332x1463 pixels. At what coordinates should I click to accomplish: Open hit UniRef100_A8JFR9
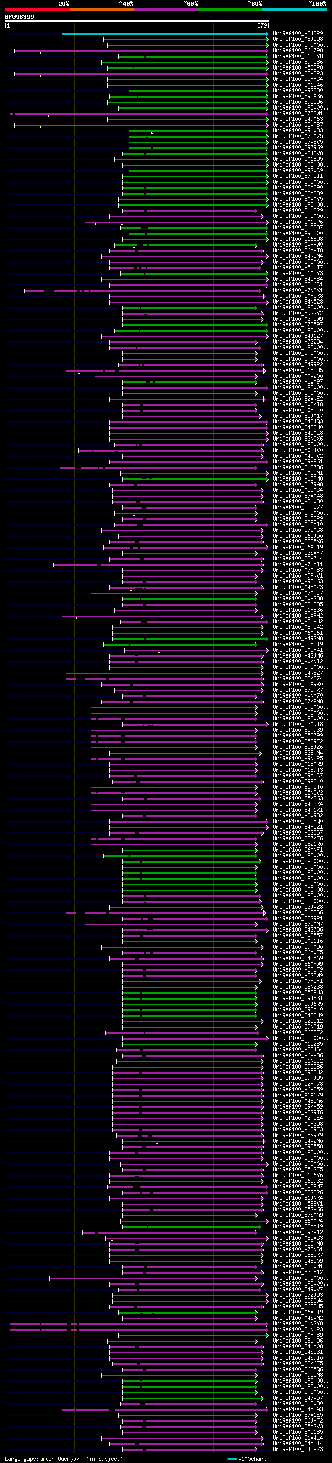coord(298,34)
